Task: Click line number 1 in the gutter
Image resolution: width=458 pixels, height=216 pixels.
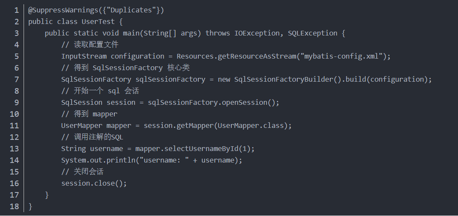Action: [17, 10]
